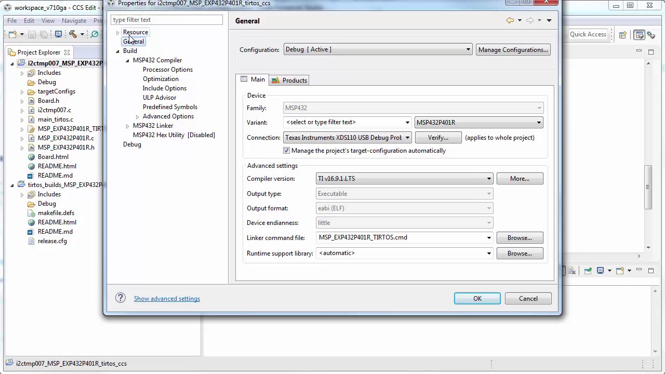
Task: Click the Build hammer icon
Action: coord(73,34)
